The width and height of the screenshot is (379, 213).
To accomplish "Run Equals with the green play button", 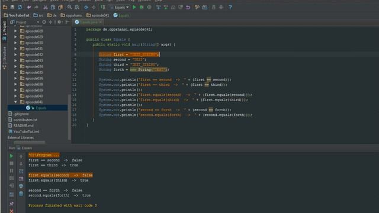I will 134,7.
